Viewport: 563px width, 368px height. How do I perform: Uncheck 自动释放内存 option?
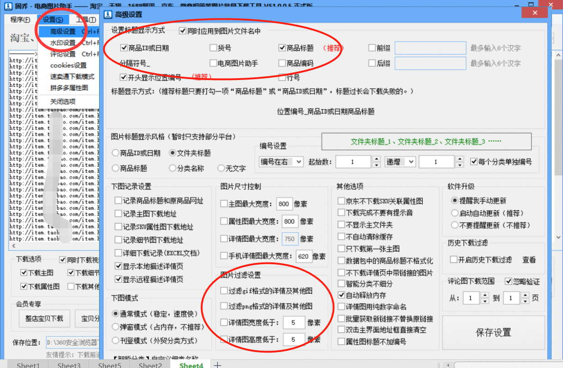362,295
